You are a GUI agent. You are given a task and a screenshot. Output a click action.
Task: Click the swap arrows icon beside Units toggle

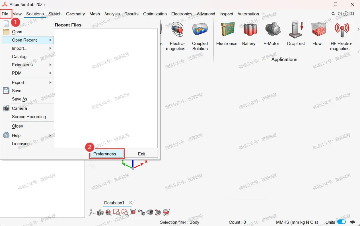click(352, 222)
